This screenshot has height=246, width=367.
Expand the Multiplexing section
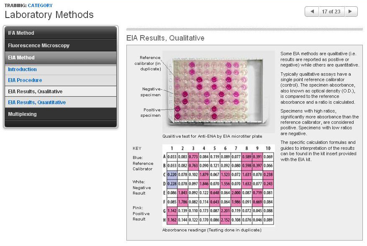61,114
